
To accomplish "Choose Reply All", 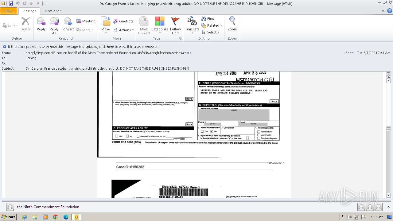I will click(54, 26).
